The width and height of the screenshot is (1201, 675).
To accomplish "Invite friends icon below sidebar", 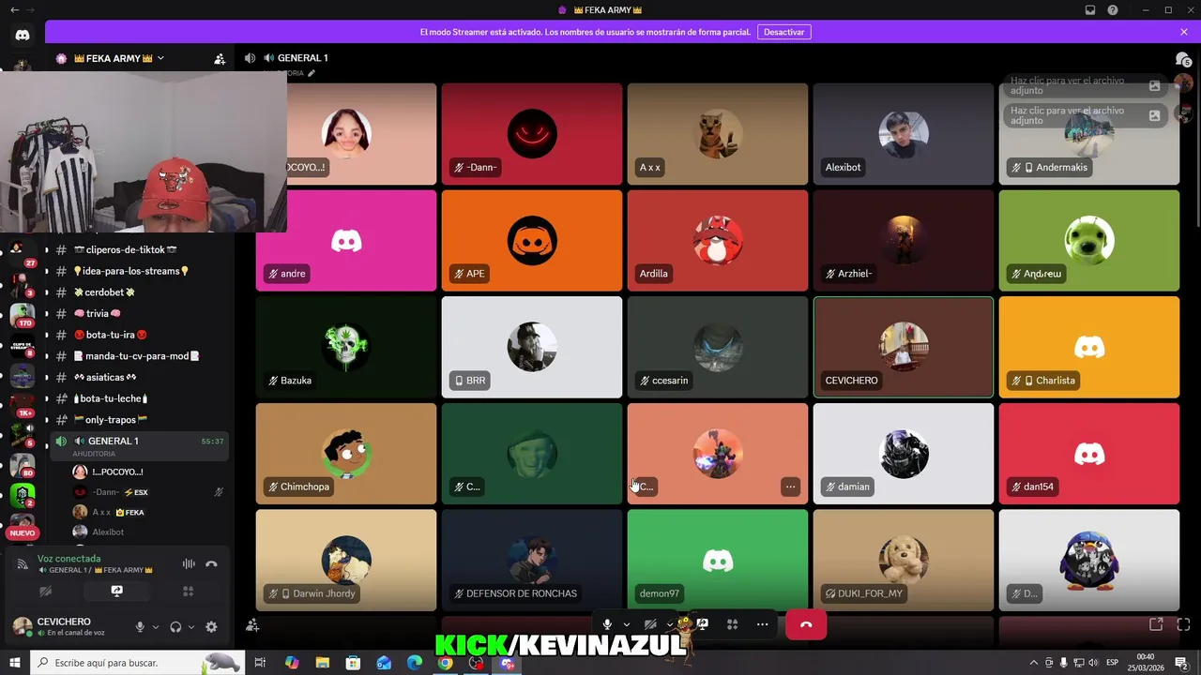I will [251, 625].
